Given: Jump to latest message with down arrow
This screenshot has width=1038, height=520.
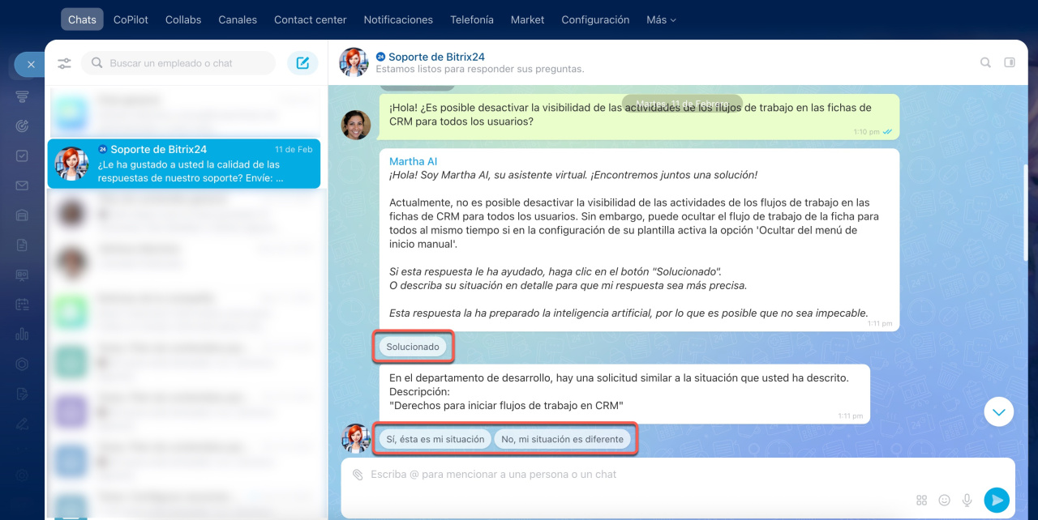Looking at the screenshot, I should (x=999, y=411).
